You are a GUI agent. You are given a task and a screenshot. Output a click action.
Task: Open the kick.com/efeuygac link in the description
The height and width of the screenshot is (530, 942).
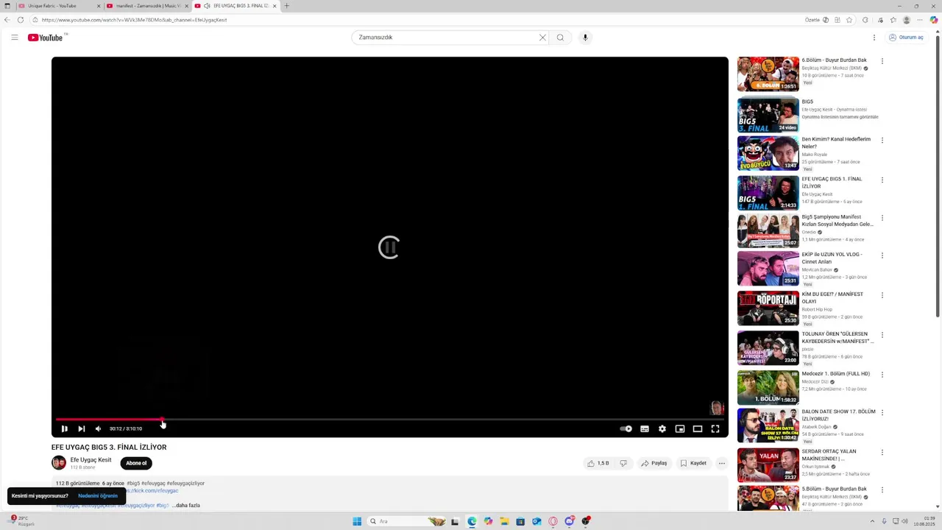pos(153,490)
